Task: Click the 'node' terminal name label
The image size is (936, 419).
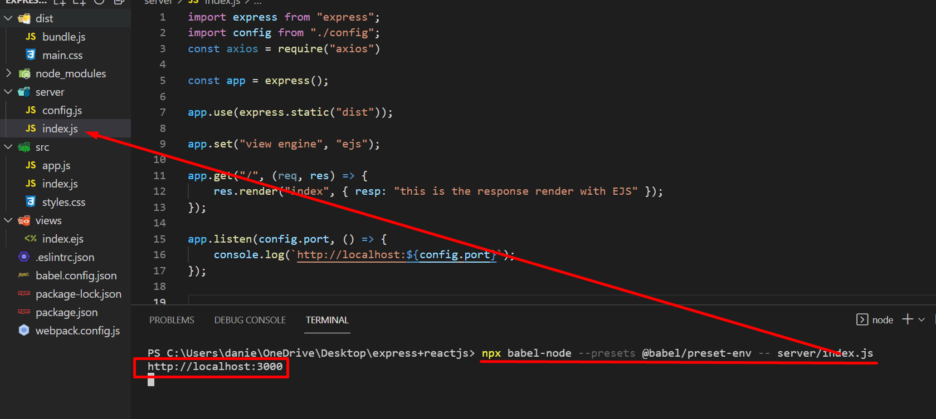Action: pyautogui.click(x=883, y=320)
